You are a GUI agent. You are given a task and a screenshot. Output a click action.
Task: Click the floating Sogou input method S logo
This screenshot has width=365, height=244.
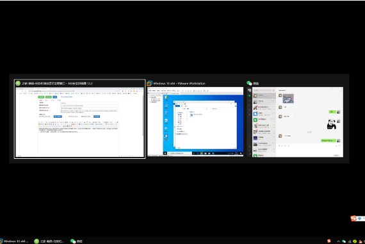coord(353,218)
